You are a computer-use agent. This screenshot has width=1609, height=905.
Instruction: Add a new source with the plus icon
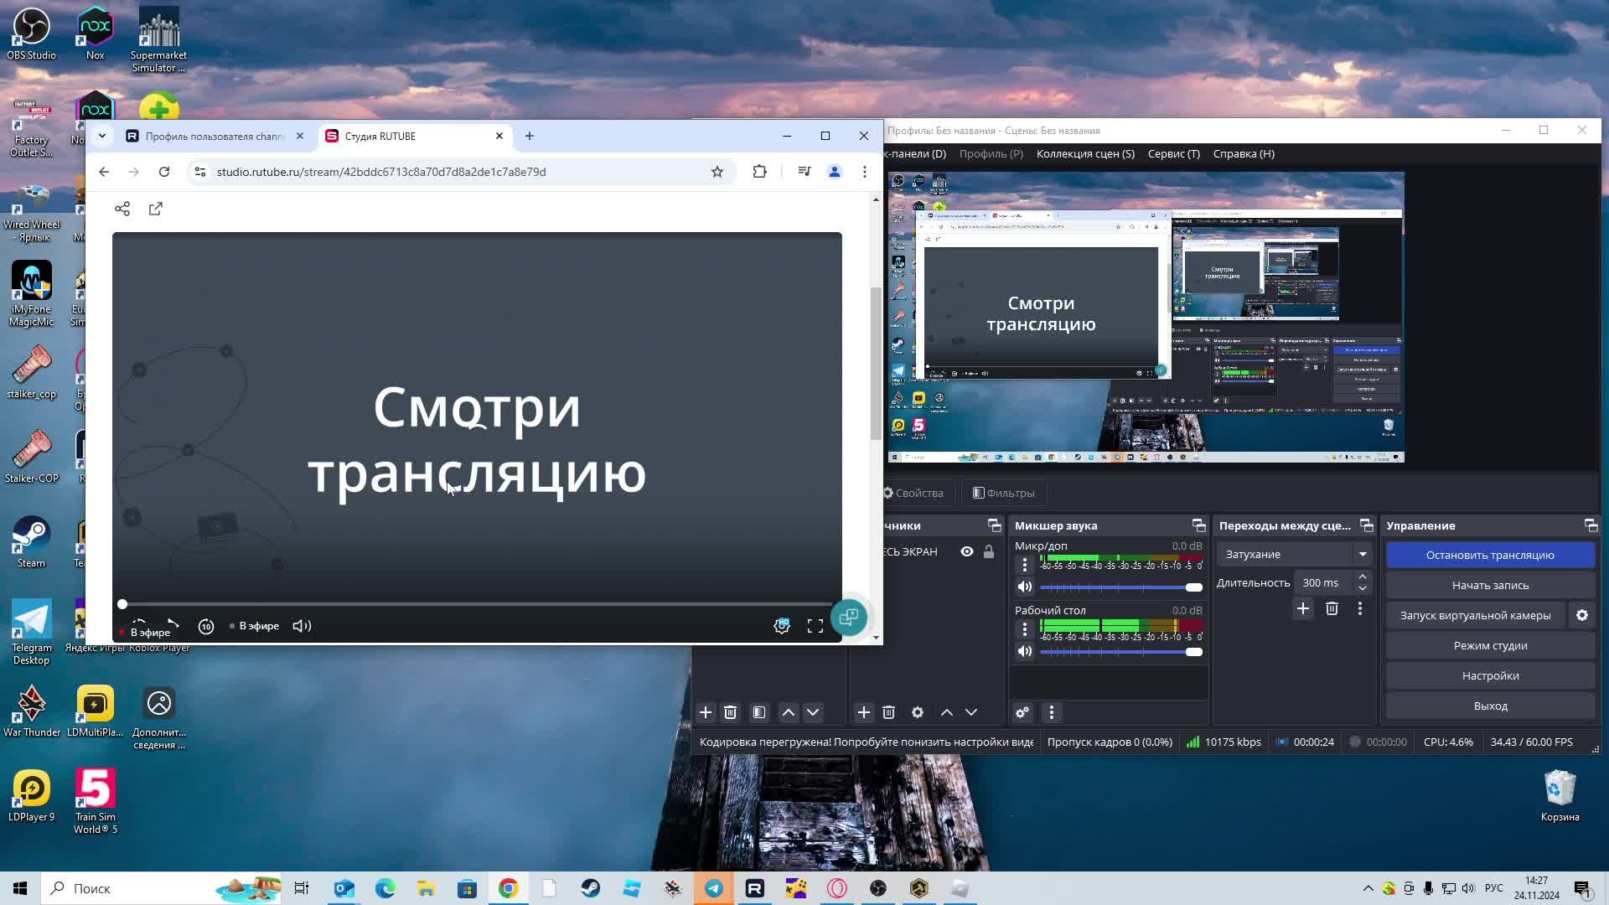[x=864, y=711]
